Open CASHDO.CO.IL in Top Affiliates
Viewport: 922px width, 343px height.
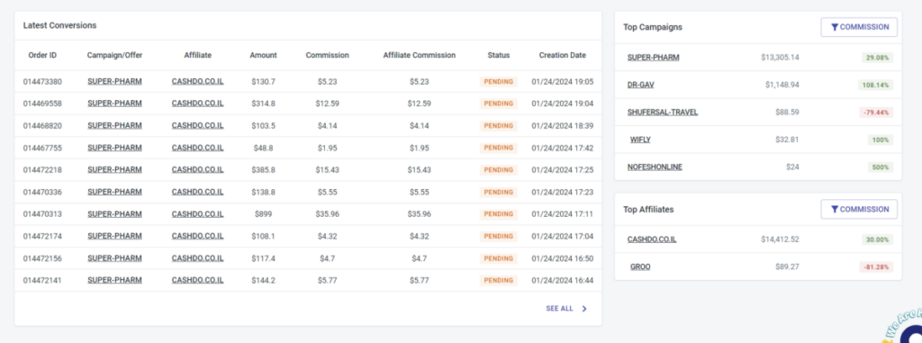[x=652, y=240]
